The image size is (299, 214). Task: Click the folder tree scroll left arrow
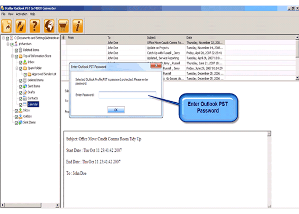3,205
